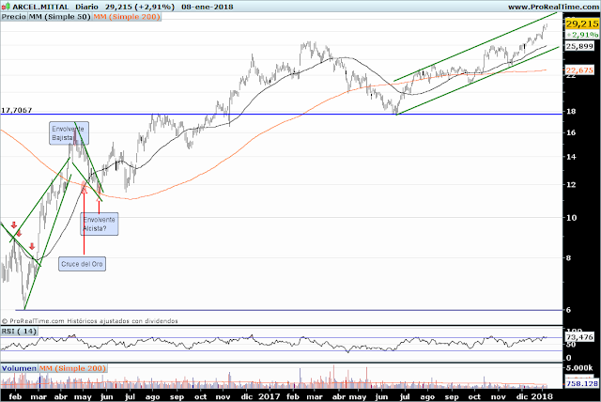Select MM (Simple 200) in Volumen panel
Viewport: 601px width, 402px height.
[73, 368]
